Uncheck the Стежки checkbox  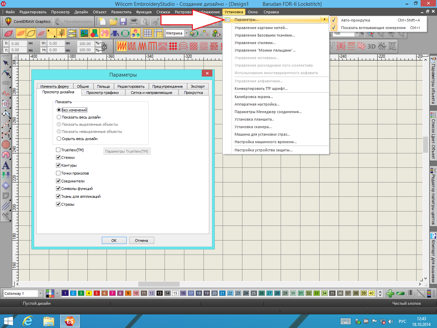coord(58,158)
